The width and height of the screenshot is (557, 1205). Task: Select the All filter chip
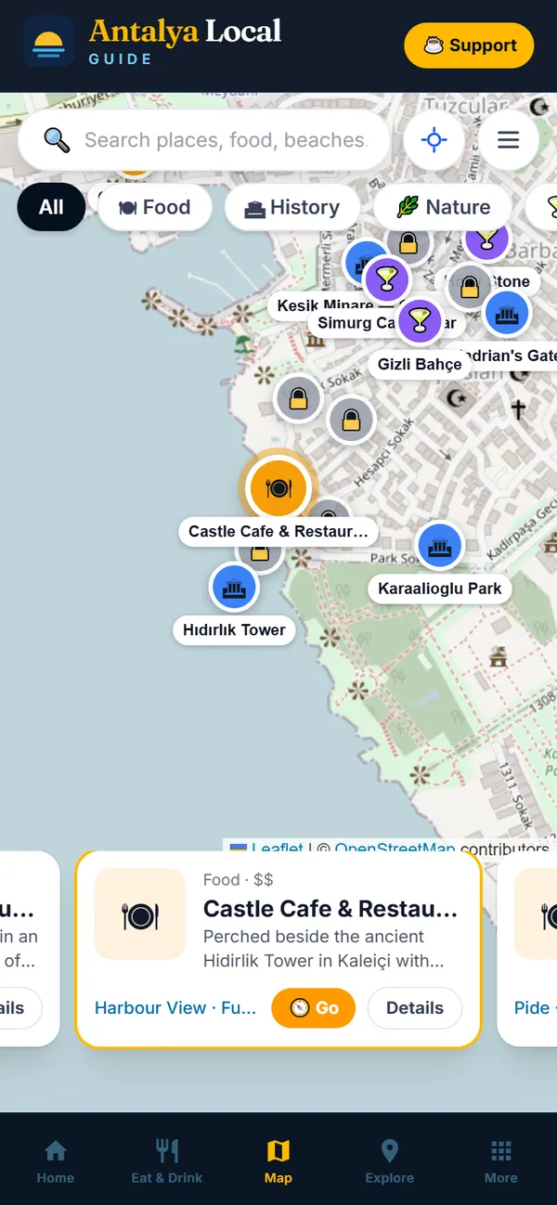[x=51, y=207]
